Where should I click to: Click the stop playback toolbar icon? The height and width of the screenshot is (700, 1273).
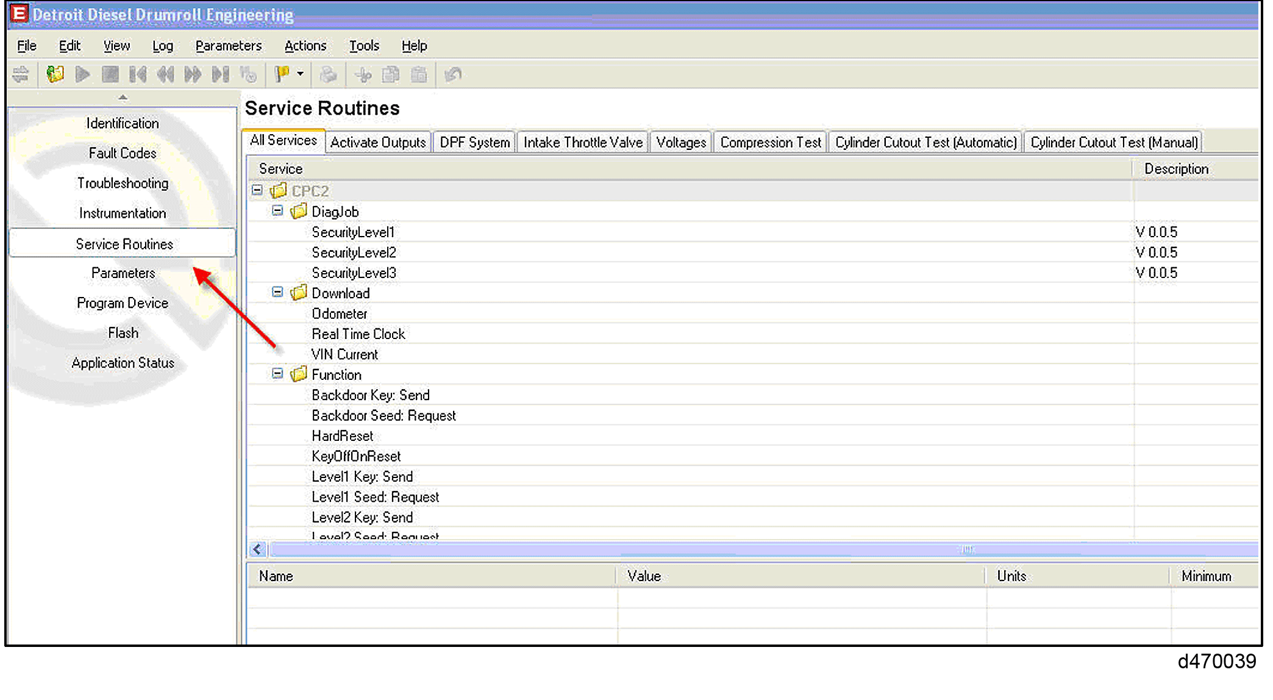click(110, 74)
